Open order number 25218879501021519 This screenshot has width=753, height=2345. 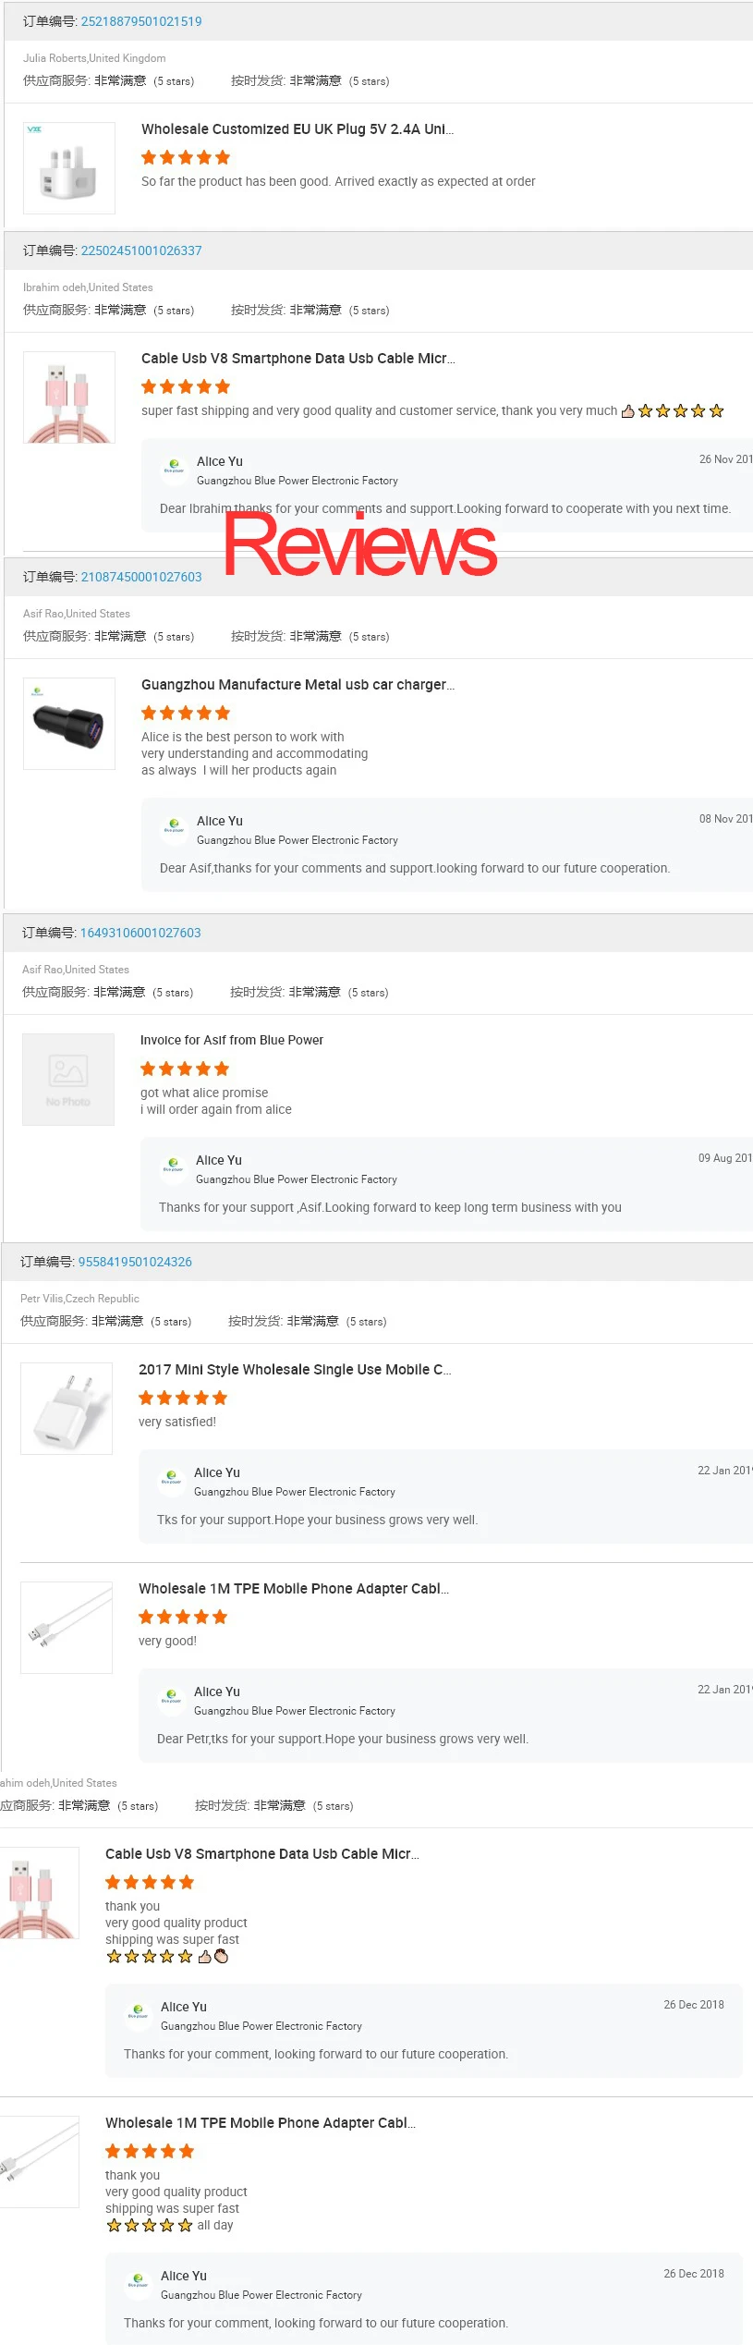tap(141, 21)
